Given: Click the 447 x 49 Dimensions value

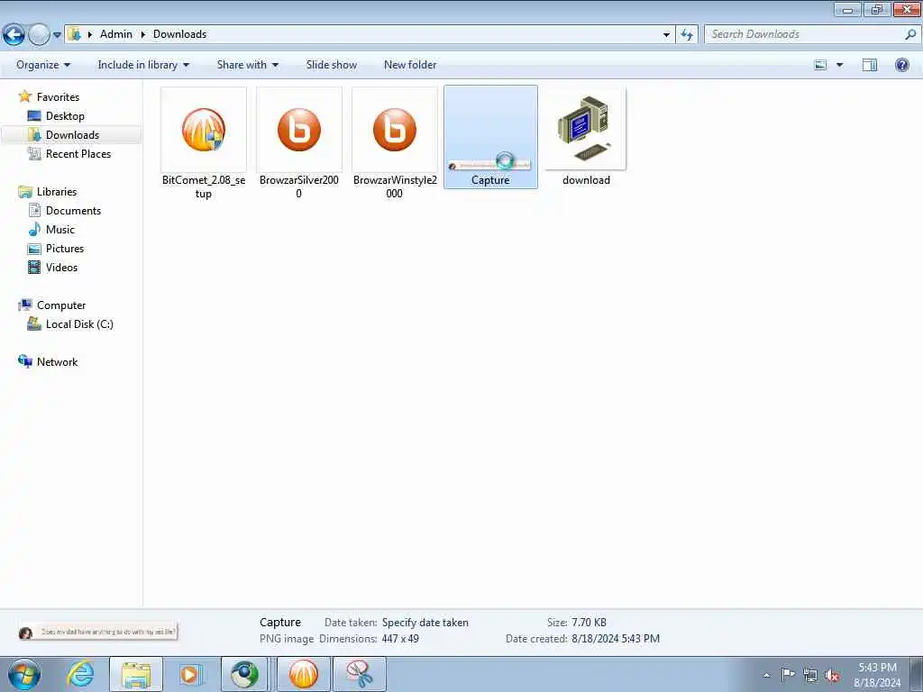Looking at the screenshot, I should pos(400,639).
